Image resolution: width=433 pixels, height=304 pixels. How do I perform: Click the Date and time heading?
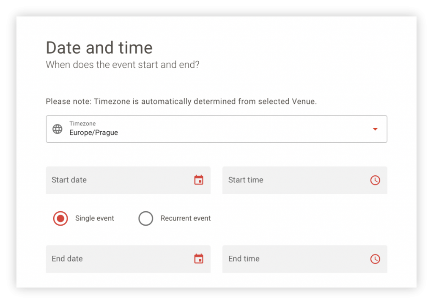point(99,47)
